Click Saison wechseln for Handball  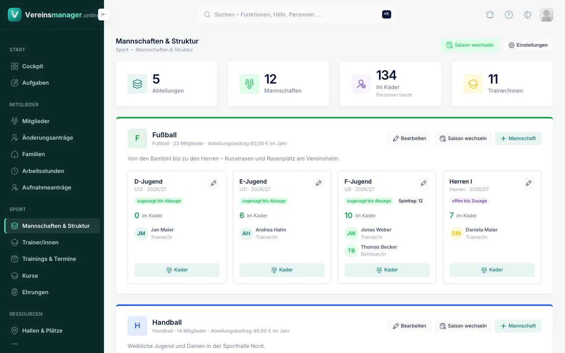coord(463,326)
